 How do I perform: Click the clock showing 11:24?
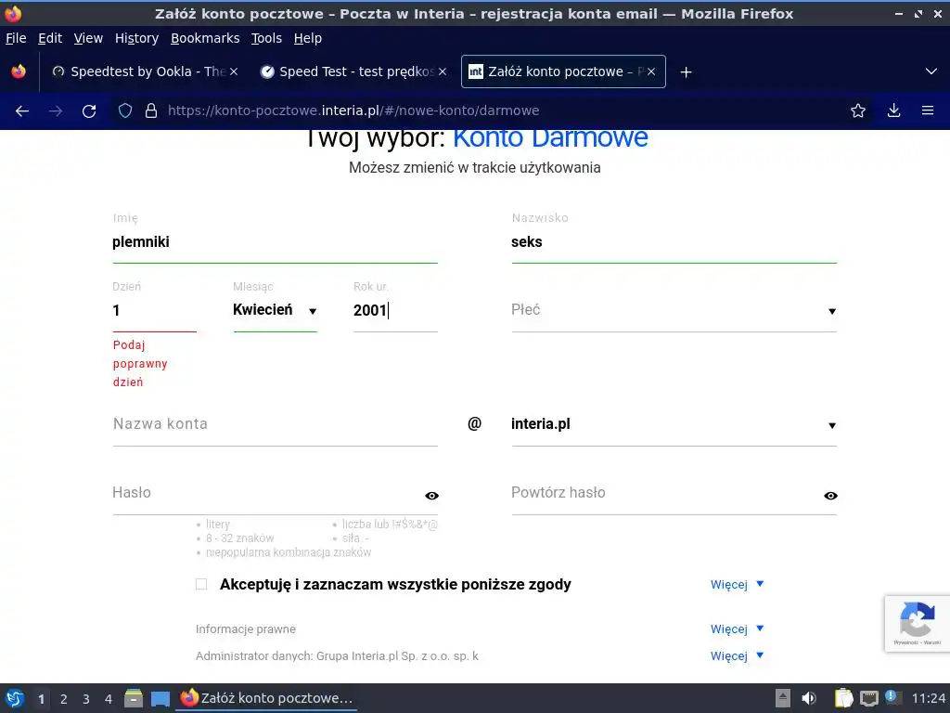pyautogui.click(x=928, y=698)
